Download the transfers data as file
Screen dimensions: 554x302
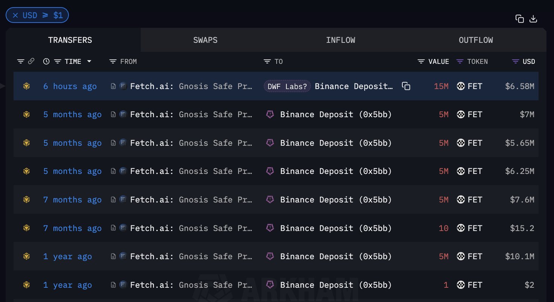(x=533, y=19)
